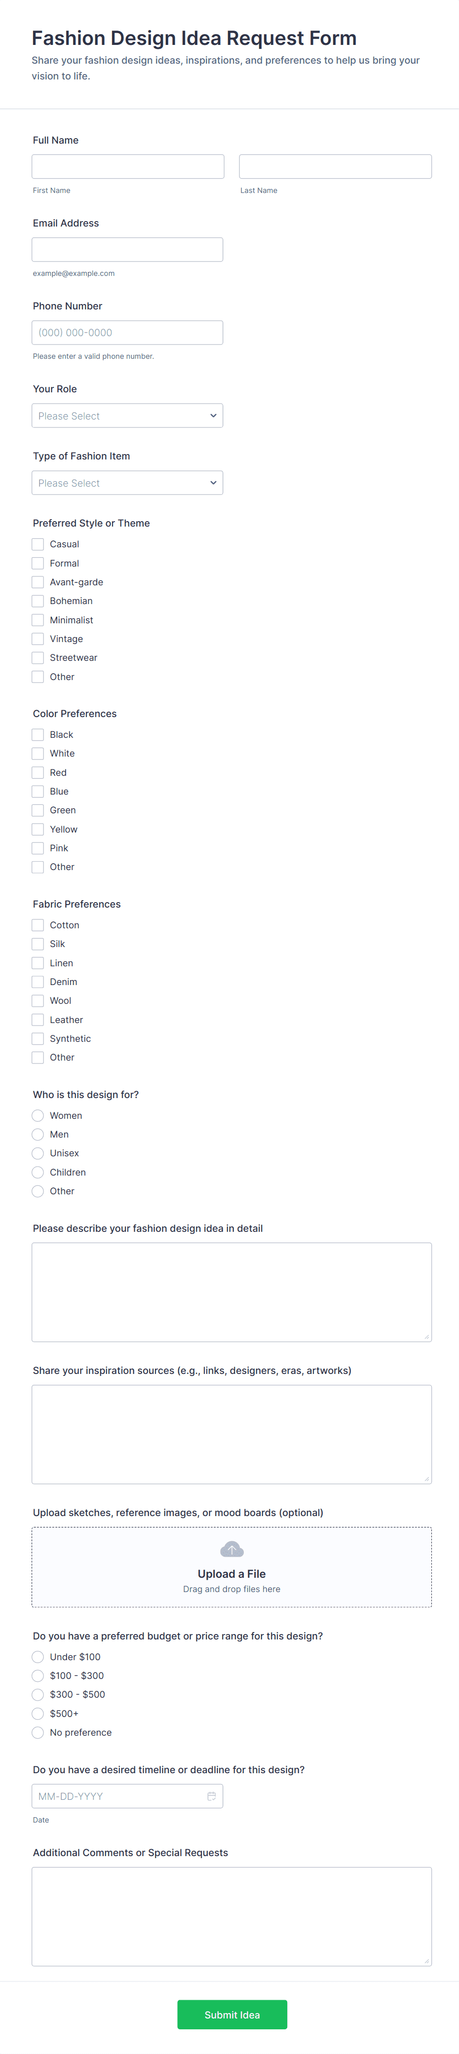The image size is (459, 2054).
Task: Enable the Blue color preference checkbox
Action: tap(38, 791)
